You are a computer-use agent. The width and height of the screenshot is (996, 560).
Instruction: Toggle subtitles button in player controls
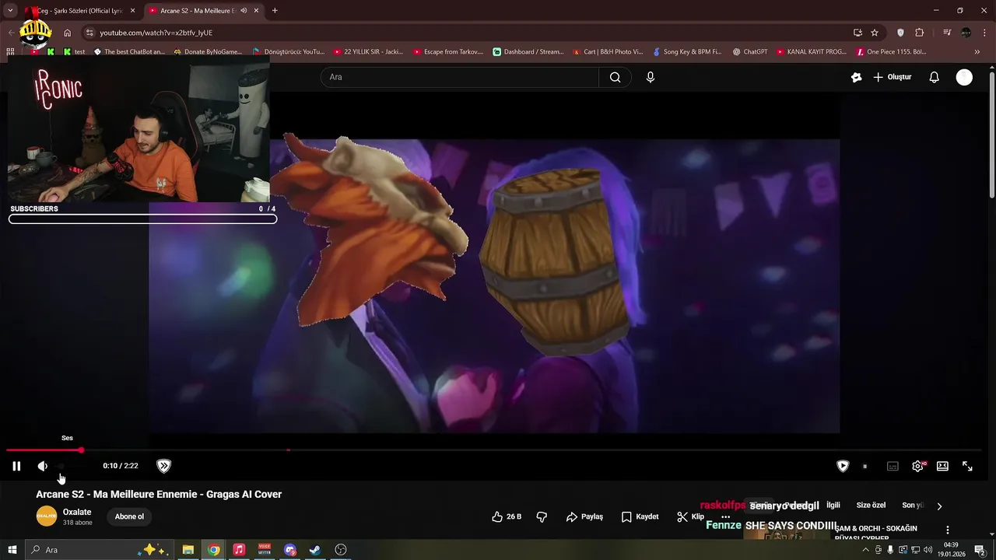coord(893,466)
